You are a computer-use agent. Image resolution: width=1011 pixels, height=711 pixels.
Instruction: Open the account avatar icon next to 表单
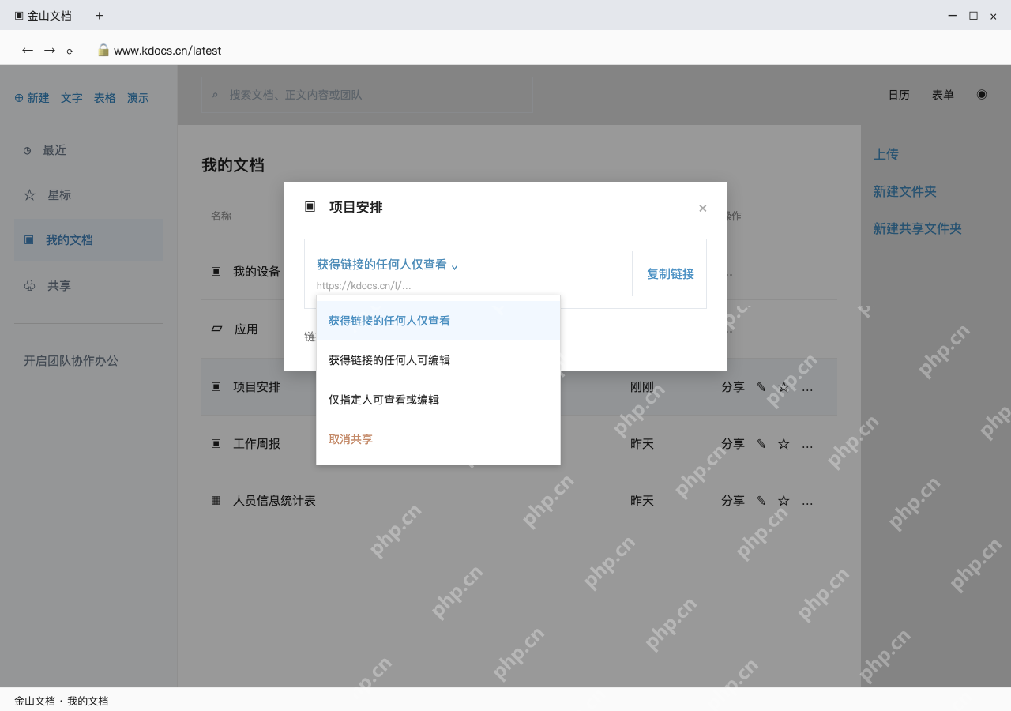pos(982,94)
